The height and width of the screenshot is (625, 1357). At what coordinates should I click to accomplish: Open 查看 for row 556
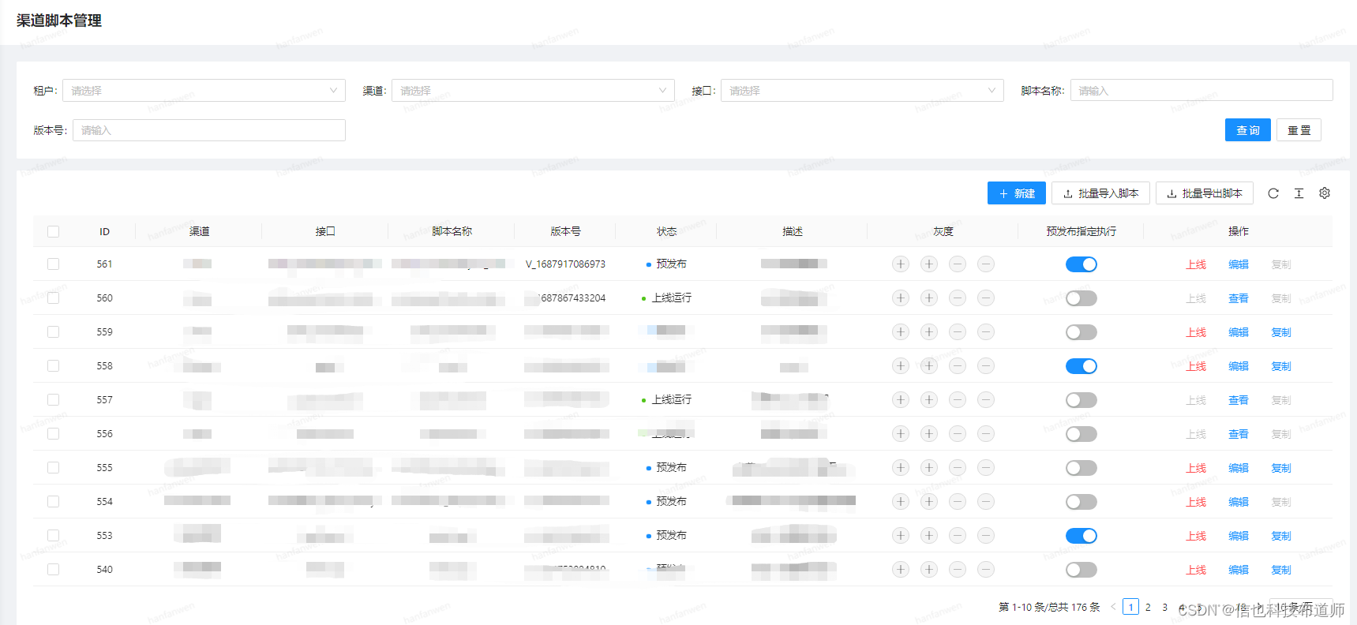click(1239, 434)
